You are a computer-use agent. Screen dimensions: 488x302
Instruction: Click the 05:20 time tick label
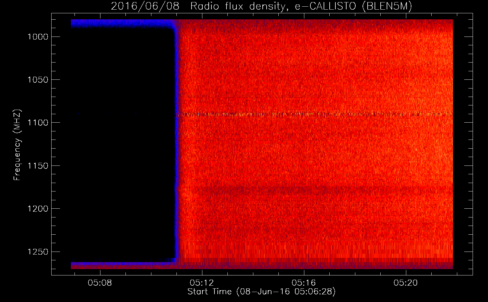(406, 283)
